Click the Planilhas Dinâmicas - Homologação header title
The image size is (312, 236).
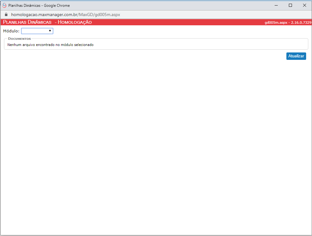click(47, 22)
